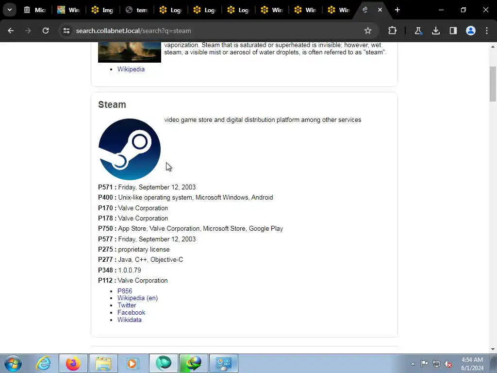Image resolution: width=497 pixels, height=373 pixels.
Task: Click the page vertical scrollbar thumb
Action: coord(493,84)
